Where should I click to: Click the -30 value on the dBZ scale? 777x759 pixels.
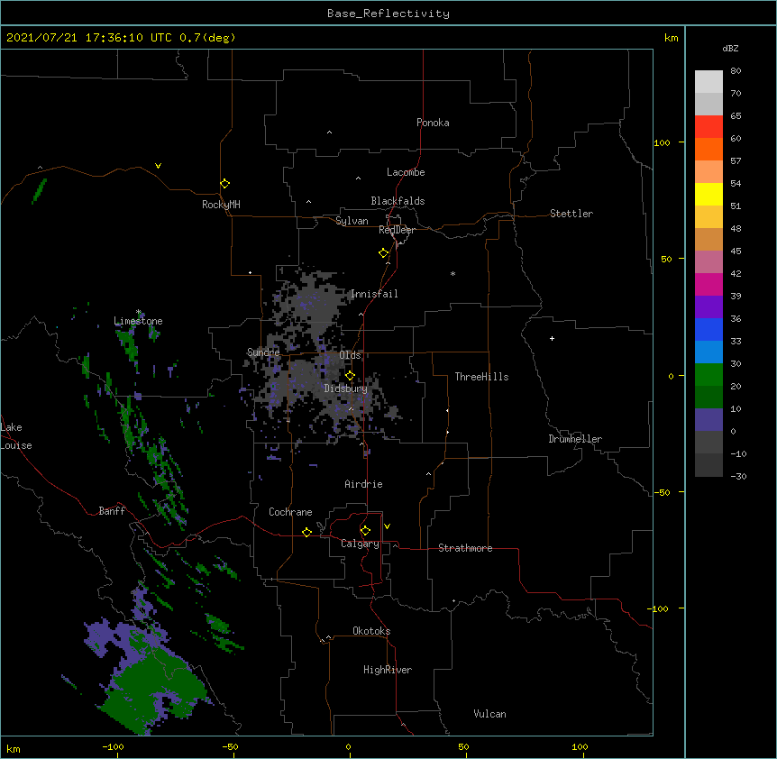738,476
